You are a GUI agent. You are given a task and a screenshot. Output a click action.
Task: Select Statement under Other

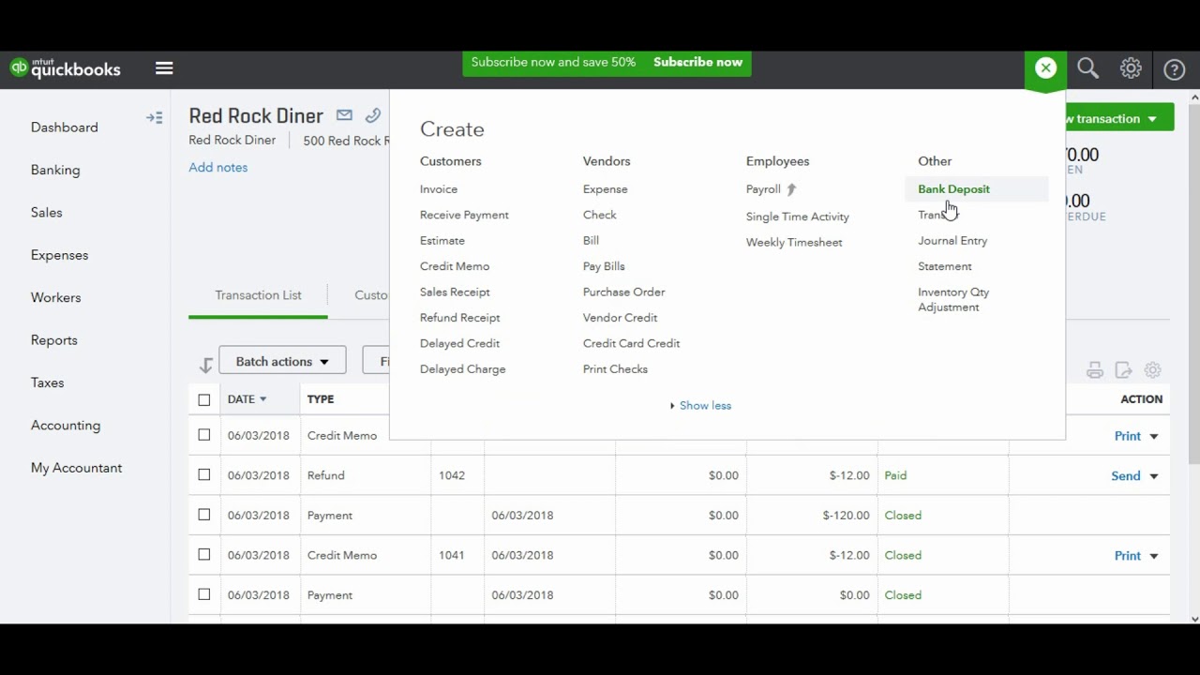tap(944, 266)
